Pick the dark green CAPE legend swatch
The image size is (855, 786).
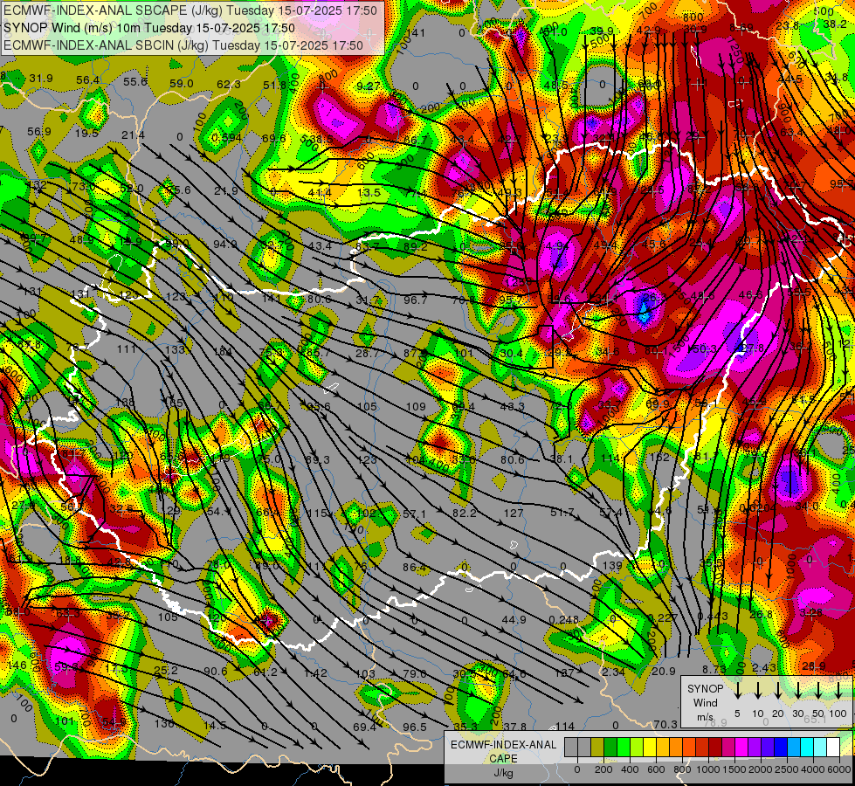[x=610, y=748]
